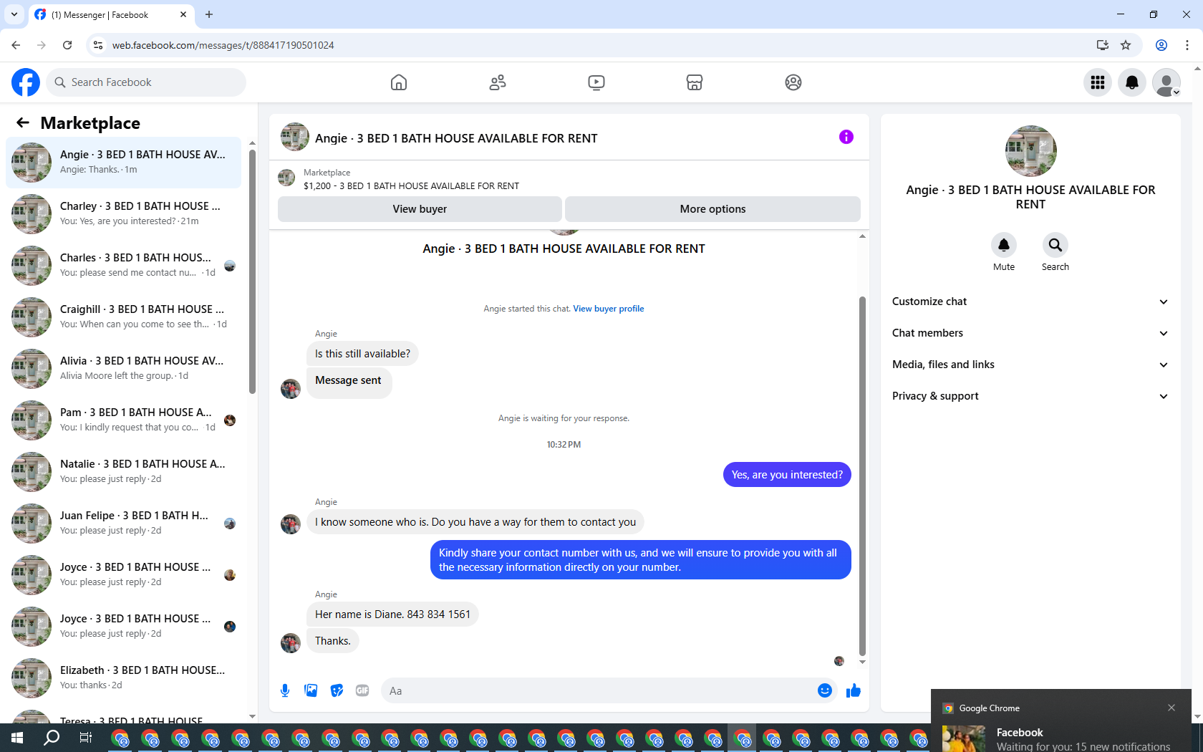The height and width of the screenshot is (752, 1203).
Task: Click the Chrome address bar URL
Action: 223,45
